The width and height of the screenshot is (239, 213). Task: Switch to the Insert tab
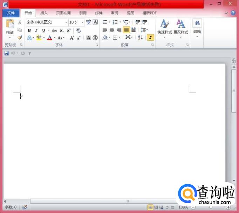pos(44,13)
